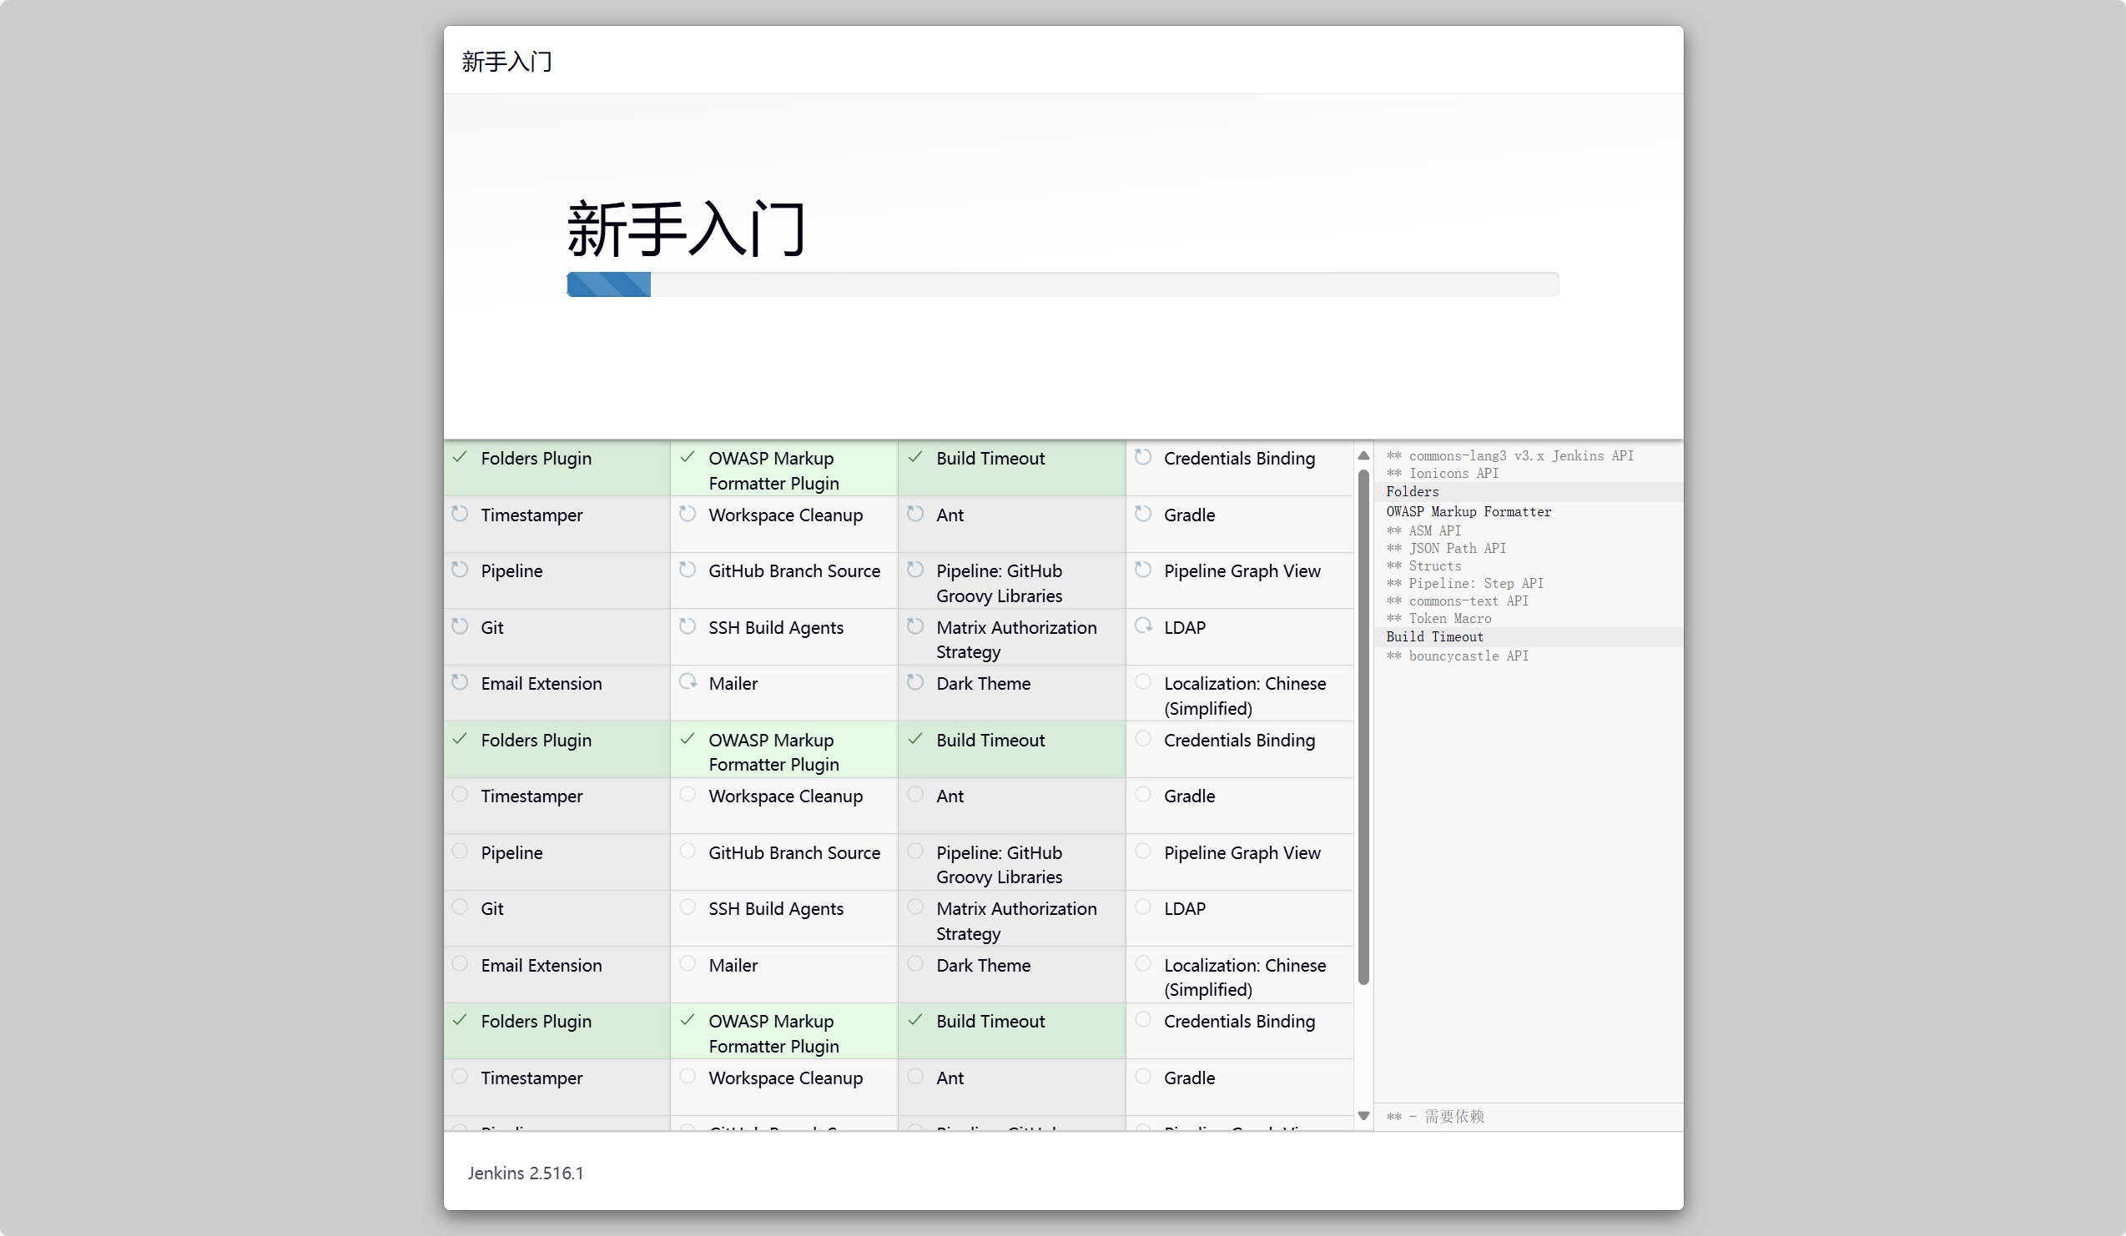Click the plugin list scroll down arrow
2126x1236 pixels.
[1363, 1115]
